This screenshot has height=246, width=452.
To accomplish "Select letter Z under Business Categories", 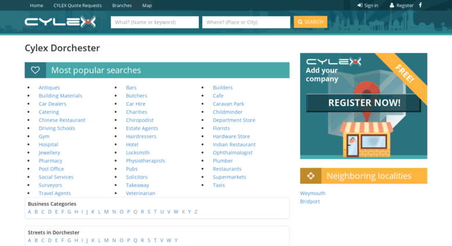I will (x=196, y=212).
